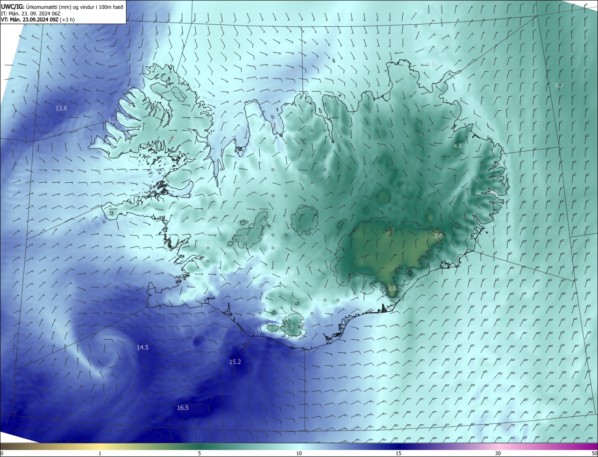Click the "VT: Mán. 23.09.2024 09Z (+3 h)" line
This screenshot has width=598, height=457.
pyautogui.click(x=38, y=20)
